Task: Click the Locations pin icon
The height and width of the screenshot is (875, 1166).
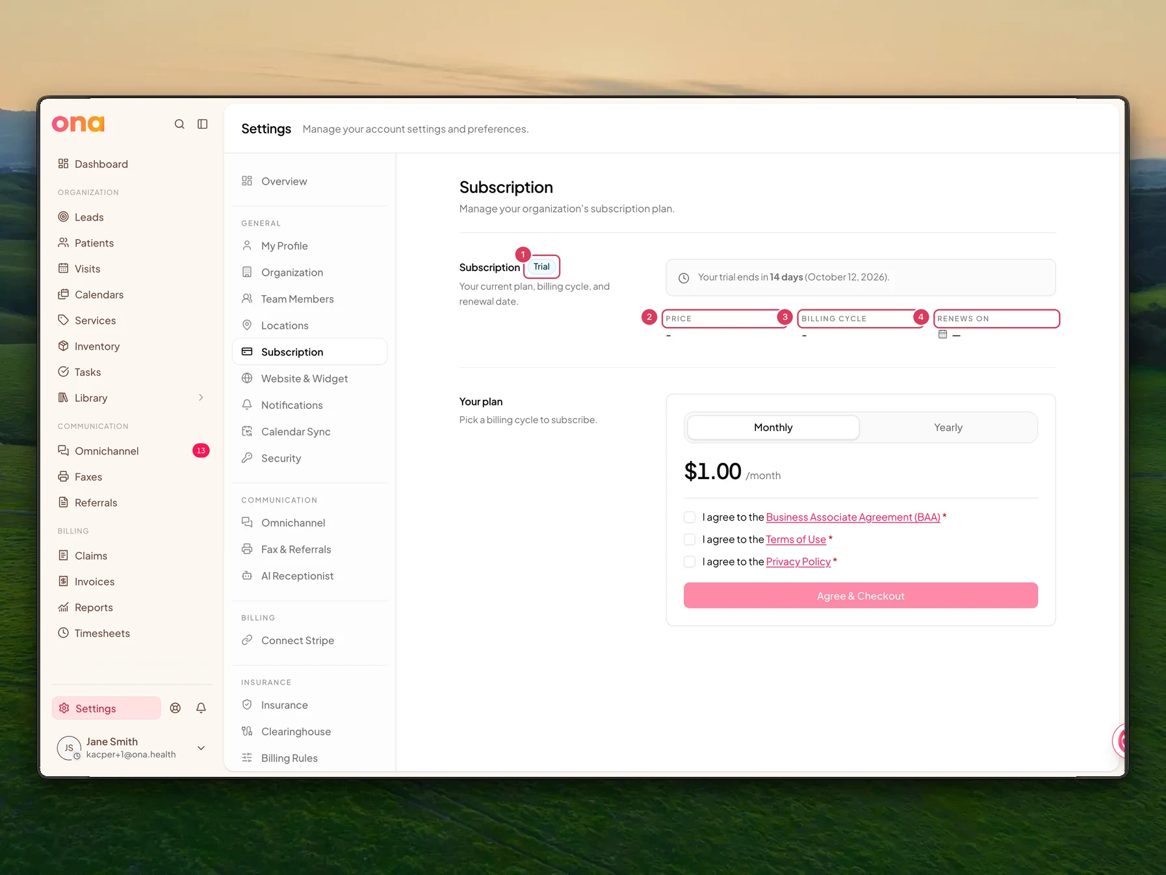Action: pyautogui.click(x=247, y=325)
